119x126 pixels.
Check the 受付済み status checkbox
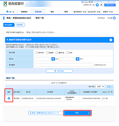[x=37, y=53]
